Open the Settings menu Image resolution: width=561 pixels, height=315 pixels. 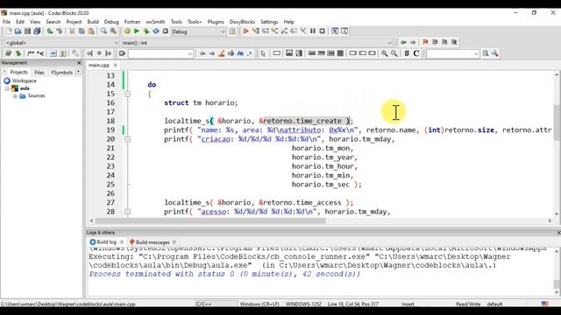(269, 22)
